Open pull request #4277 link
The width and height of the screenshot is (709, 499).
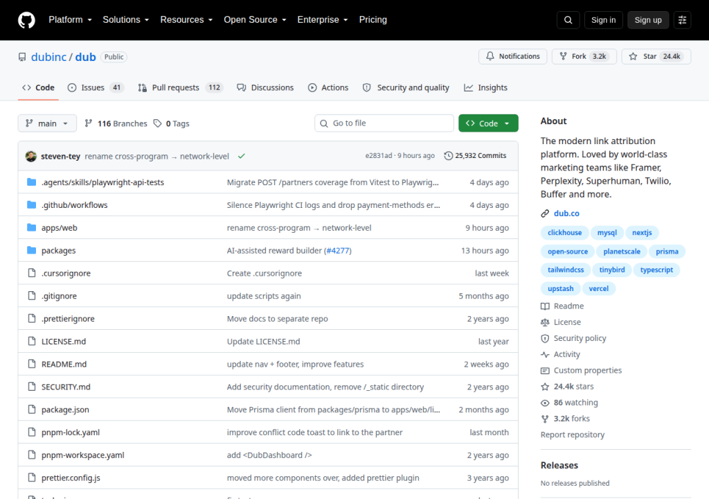pos(338,250)
